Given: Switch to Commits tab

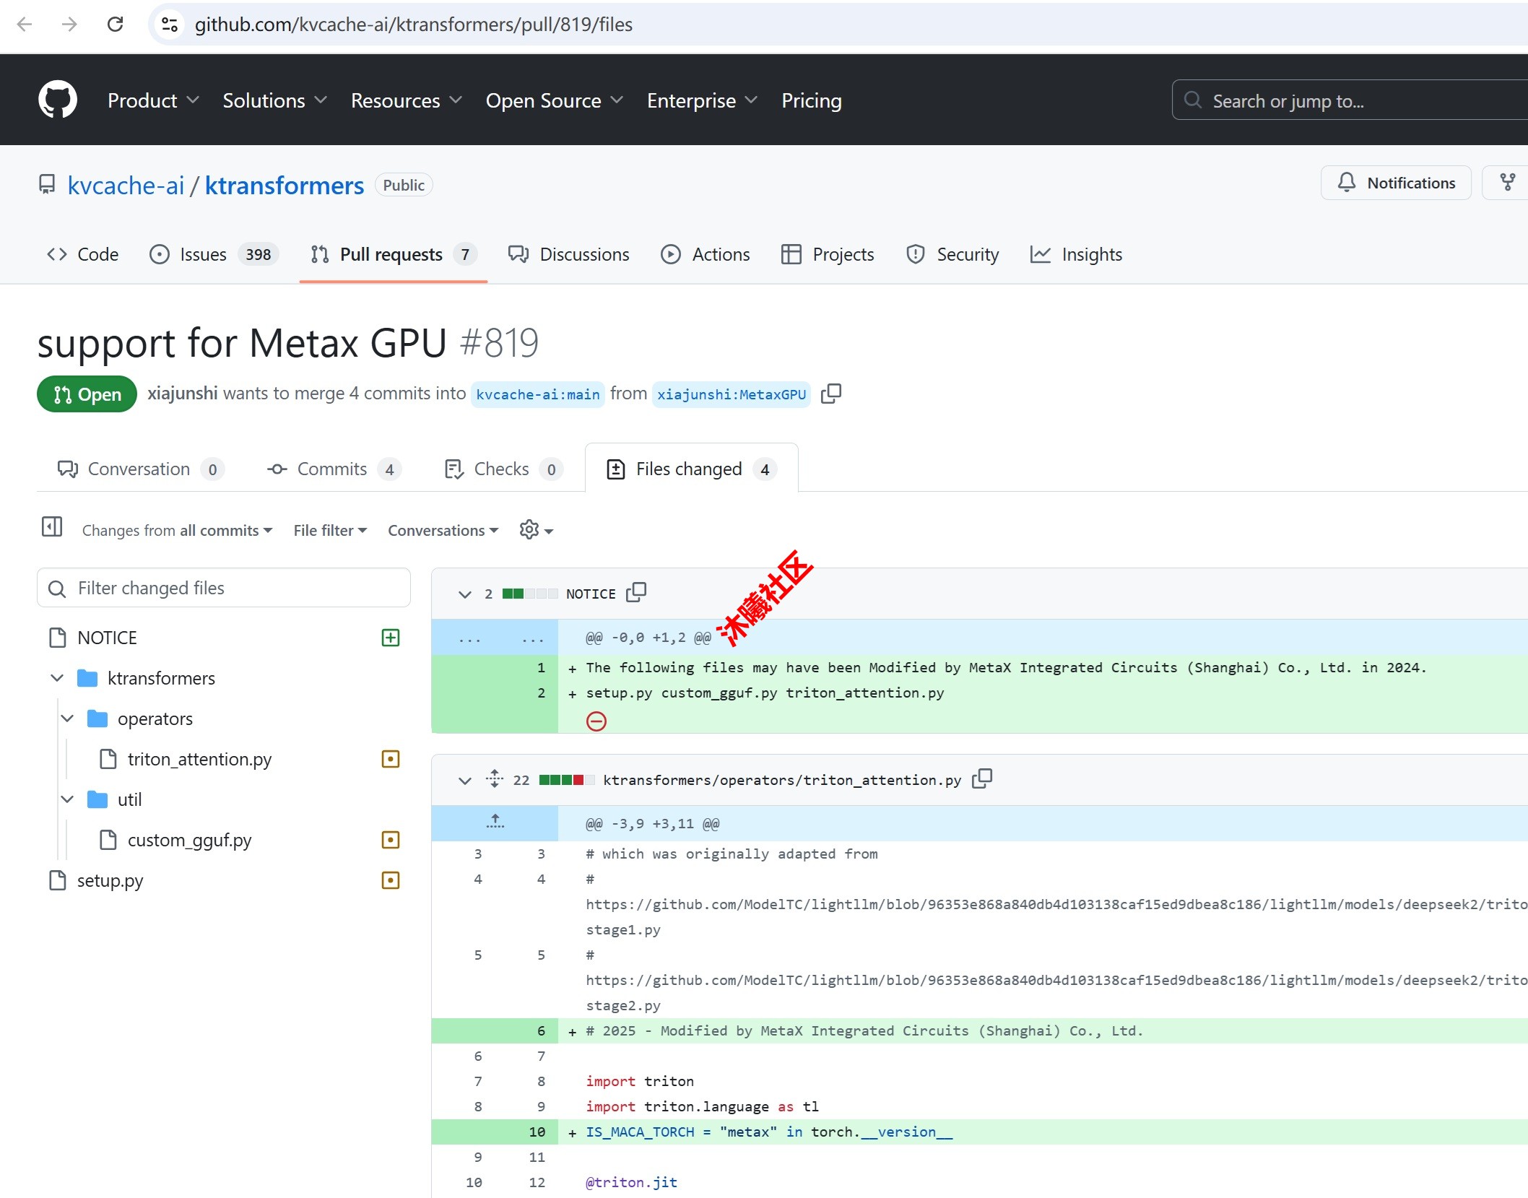Looking at the screenshot, I should click(x=334, y=469).
